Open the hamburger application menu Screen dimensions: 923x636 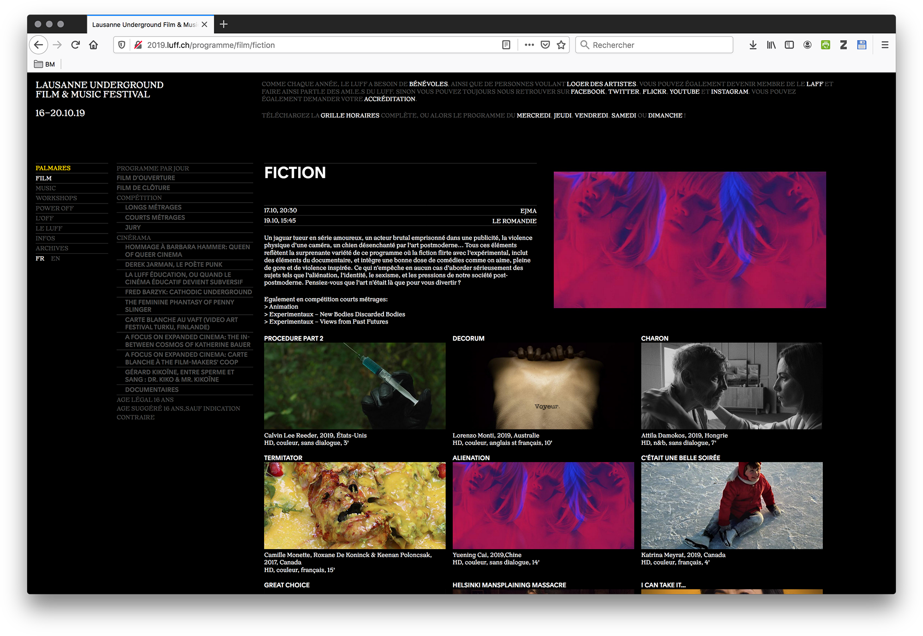(x=885, y=45)
